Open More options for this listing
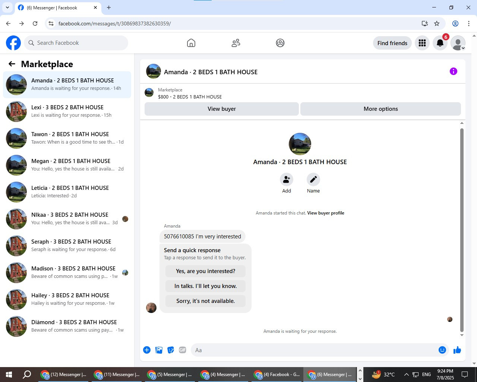The image size is (477, 382). (x=380, y=109)
